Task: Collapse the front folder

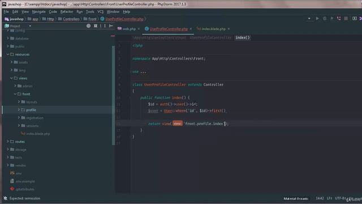Action: coord(15,94)
